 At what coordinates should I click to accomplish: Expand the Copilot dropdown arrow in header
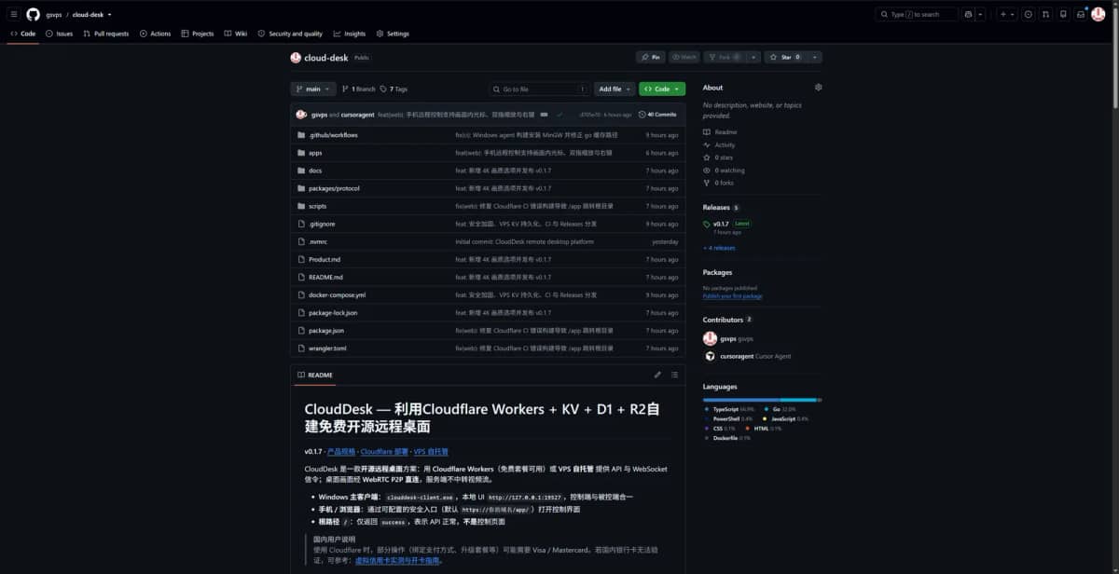[981, 15]
